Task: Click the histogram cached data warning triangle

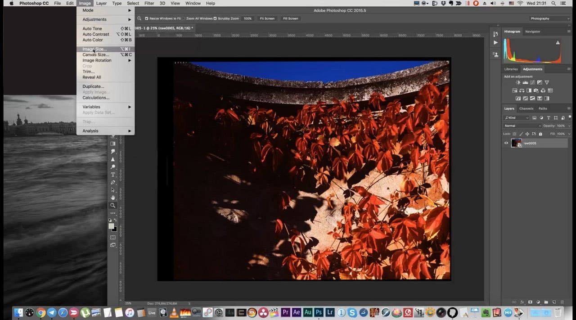Action: pyautogui.click(x=558, y=43)
